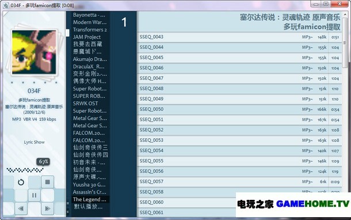This screenshot has width=351, height=220.
Task: Open the Transformers 2 playlist
Action: 90,29
